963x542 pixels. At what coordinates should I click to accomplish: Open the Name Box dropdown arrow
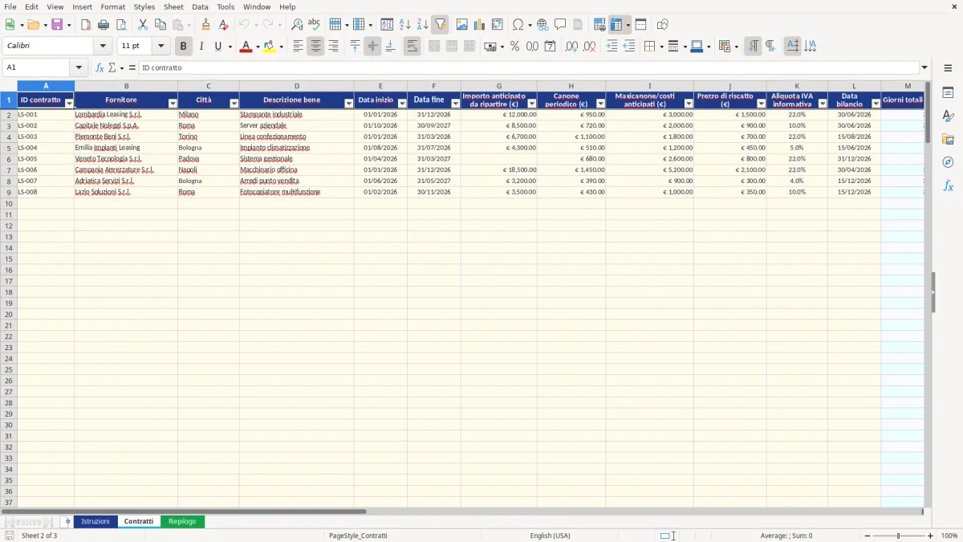[79, 67]
